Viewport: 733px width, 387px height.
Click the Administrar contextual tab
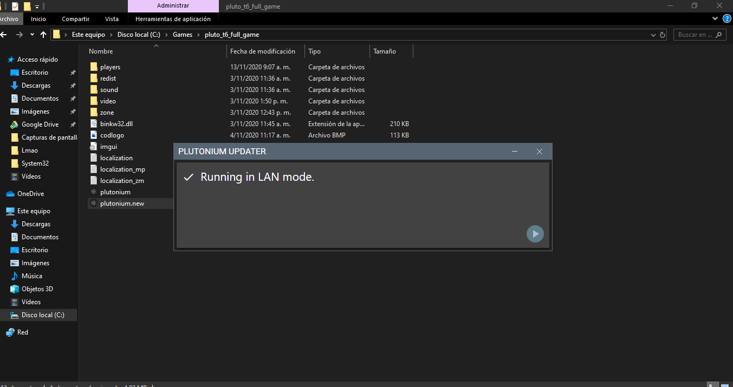tap(173, 6)
